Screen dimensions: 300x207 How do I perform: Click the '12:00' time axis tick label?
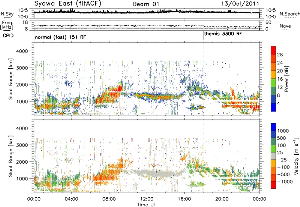pos(147,199)
